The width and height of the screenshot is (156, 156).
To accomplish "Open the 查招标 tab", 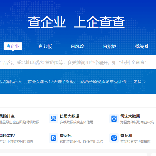I will [110, 47].
